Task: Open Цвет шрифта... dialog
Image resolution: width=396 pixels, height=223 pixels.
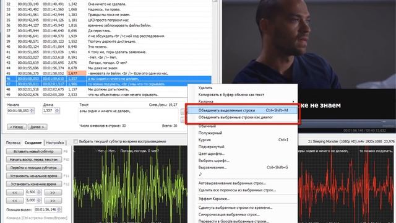Action: [x=211, y=154]
